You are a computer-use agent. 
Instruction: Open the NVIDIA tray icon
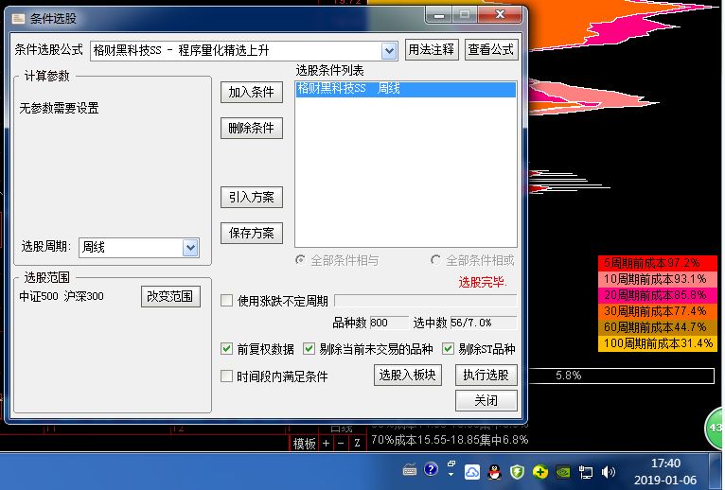coord(563,472)
